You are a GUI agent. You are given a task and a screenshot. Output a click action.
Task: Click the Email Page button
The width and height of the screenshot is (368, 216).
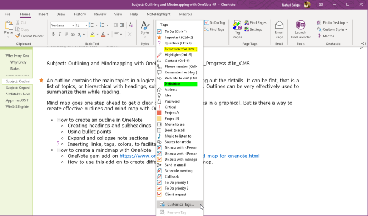(279, 30)
